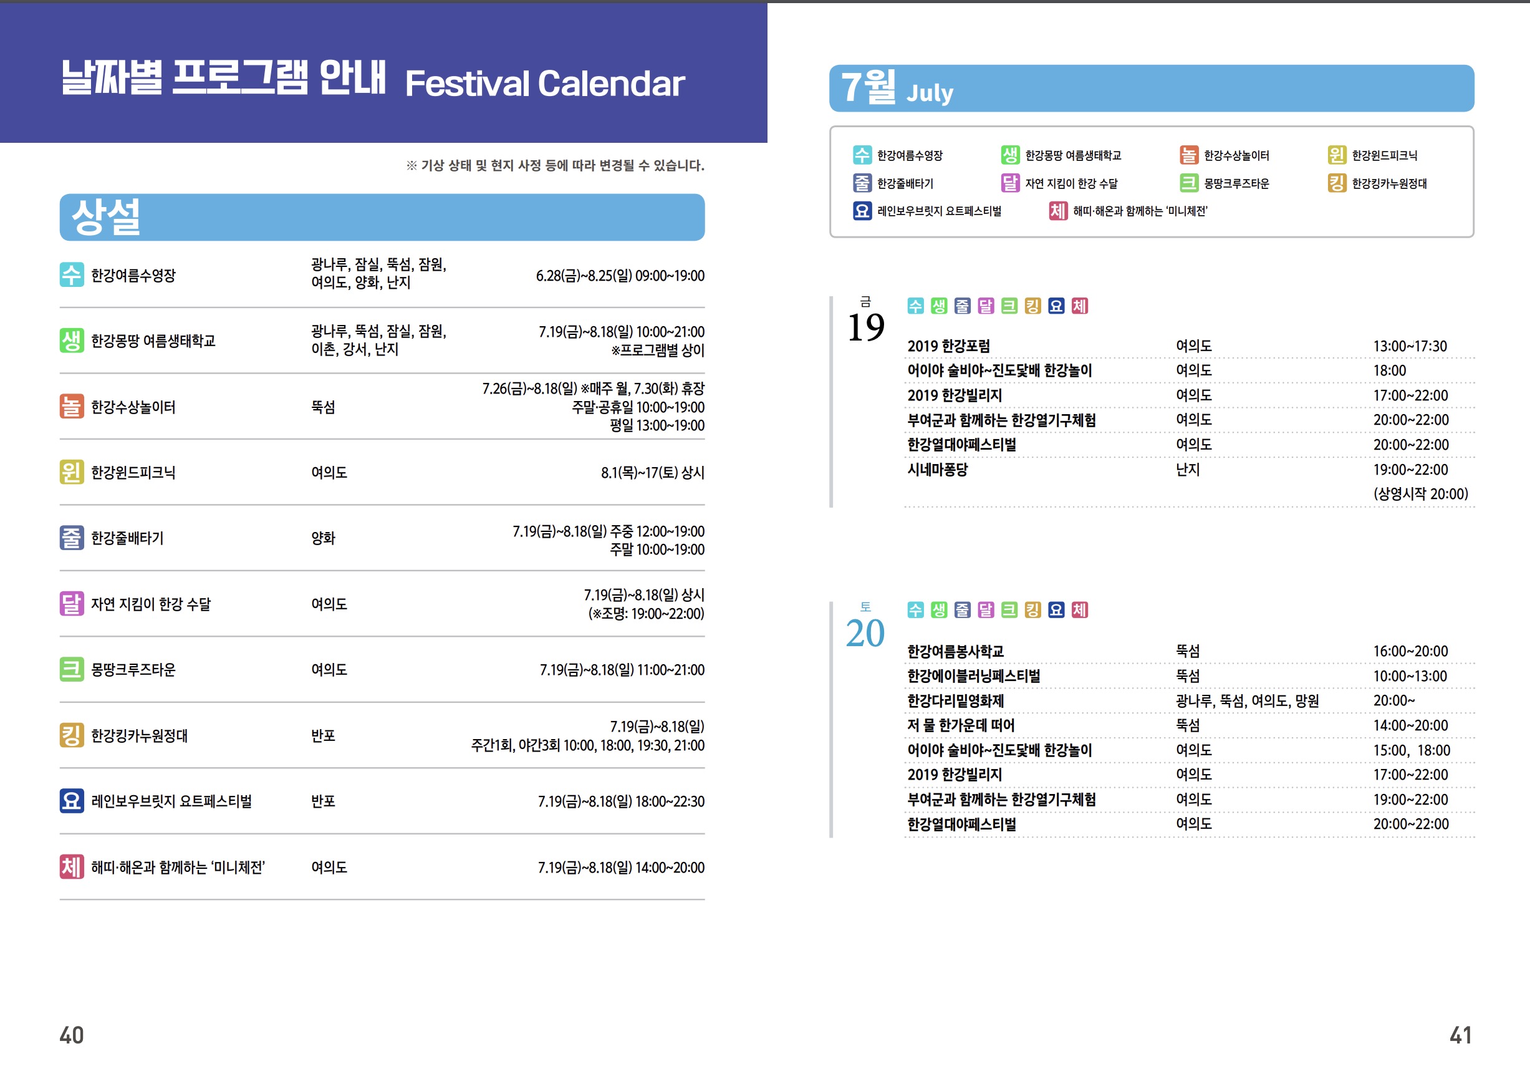1530x1089 pixels.
Task: Click the 달 icon in the July legend box
Action: pos(1010,183)
